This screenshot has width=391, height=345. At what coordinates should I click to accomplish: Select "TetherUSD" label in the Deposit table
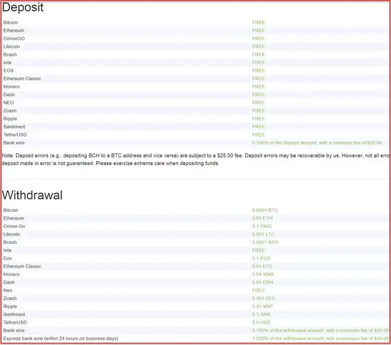[15, 135]
